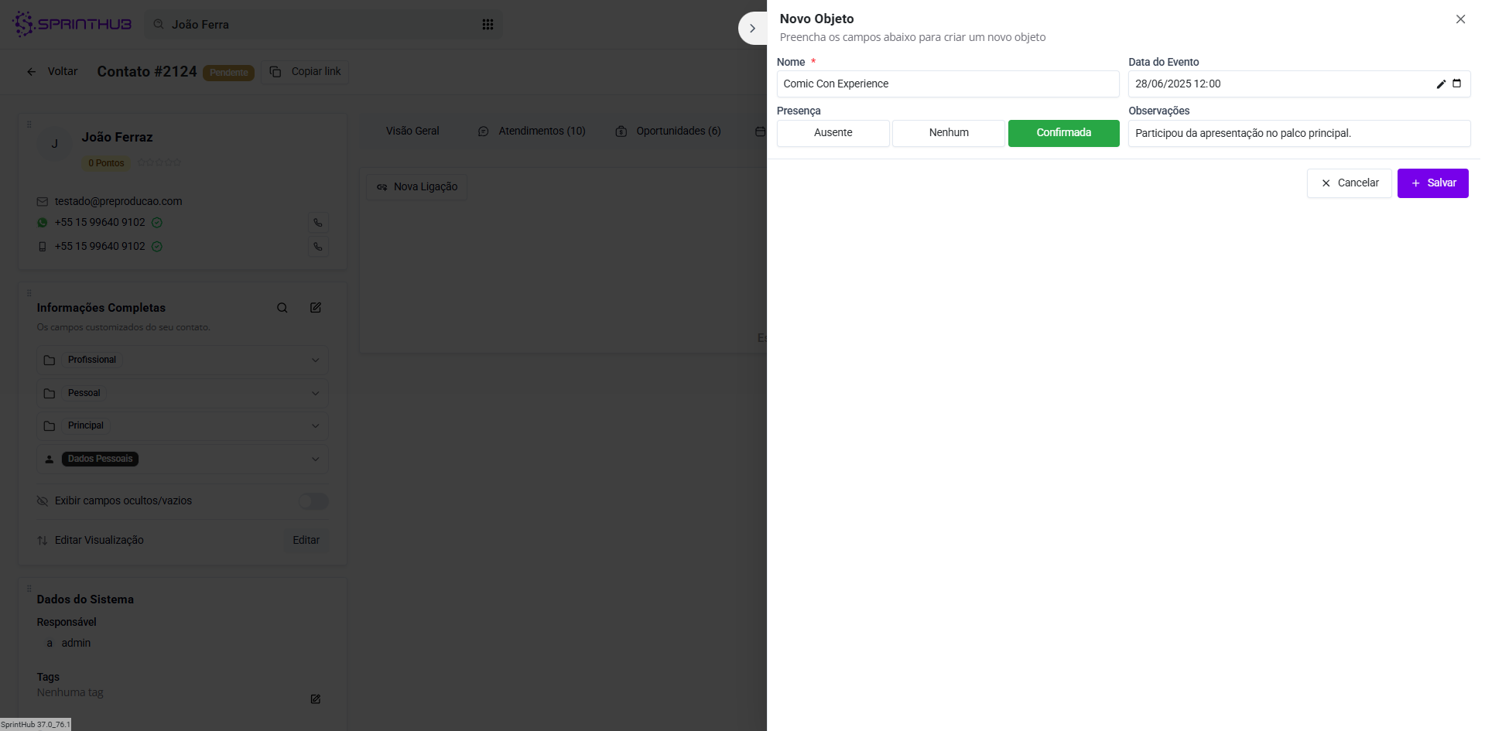Save the new object with Salvar
This screenshot has width=1485, height=731.
click(x=1432, y=183)
